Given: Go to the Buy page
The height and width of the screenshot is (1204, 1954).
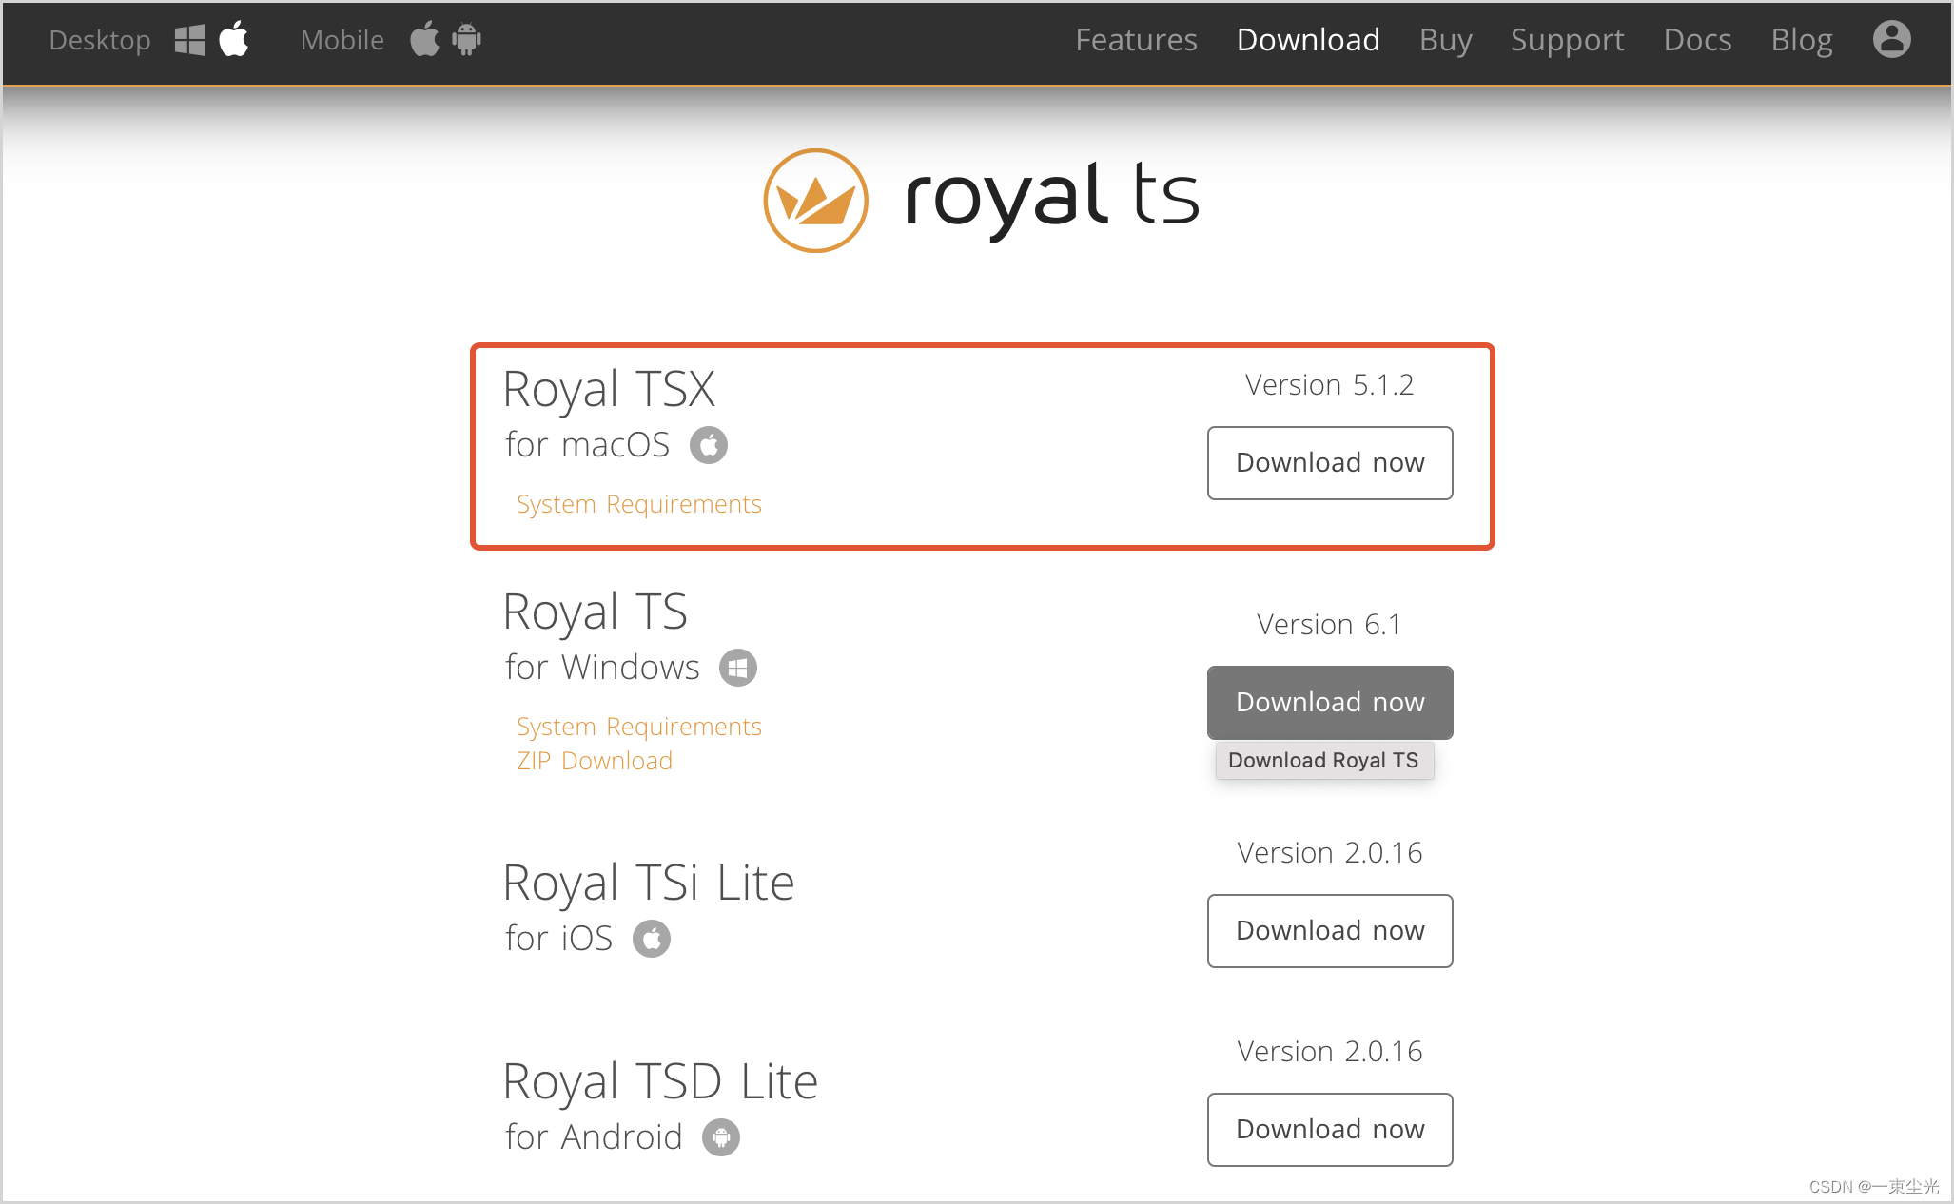Looking at the screenshot, I should click(x=1445, y=40).
